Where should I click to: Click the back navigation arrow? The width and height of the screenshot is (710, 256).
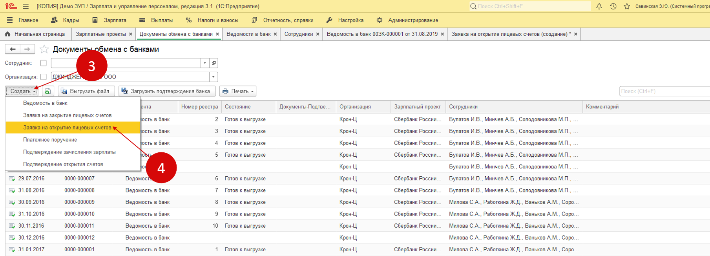pyautogui.click(x=13, y=49)
